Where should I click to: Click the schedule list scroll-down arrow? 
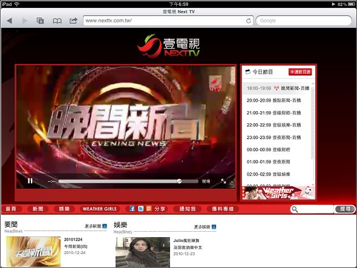click(313, 185)
